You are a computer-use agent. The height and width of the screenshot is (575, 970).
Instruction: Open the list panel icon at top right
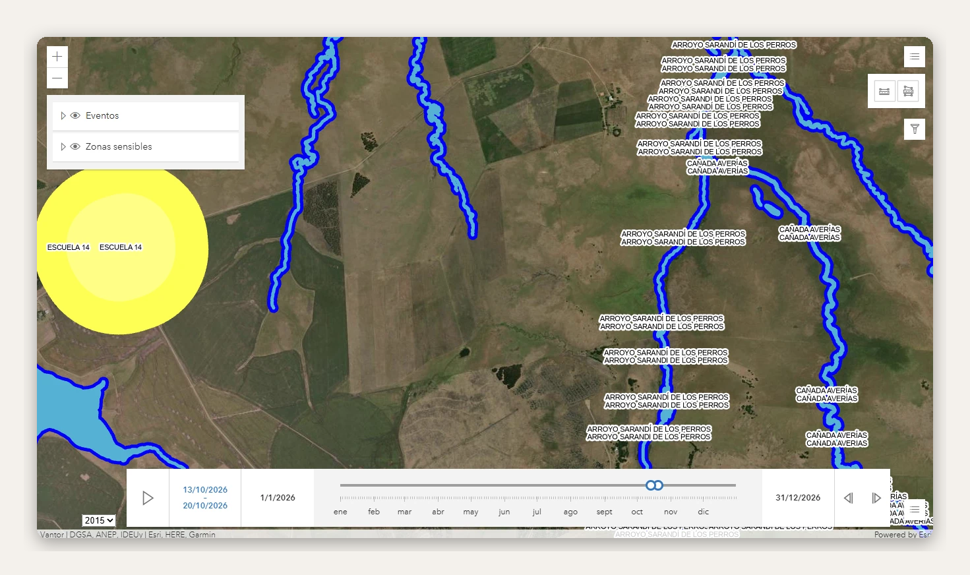[915, 57]
